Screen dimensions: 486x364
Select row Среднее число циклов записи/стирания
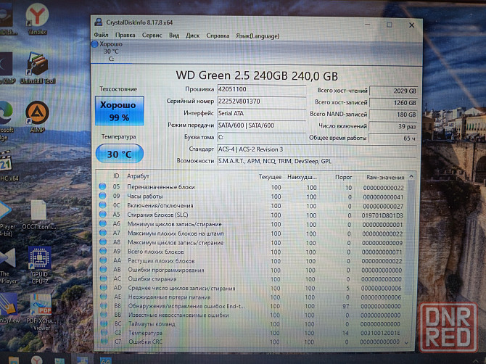tap(252, 289)
